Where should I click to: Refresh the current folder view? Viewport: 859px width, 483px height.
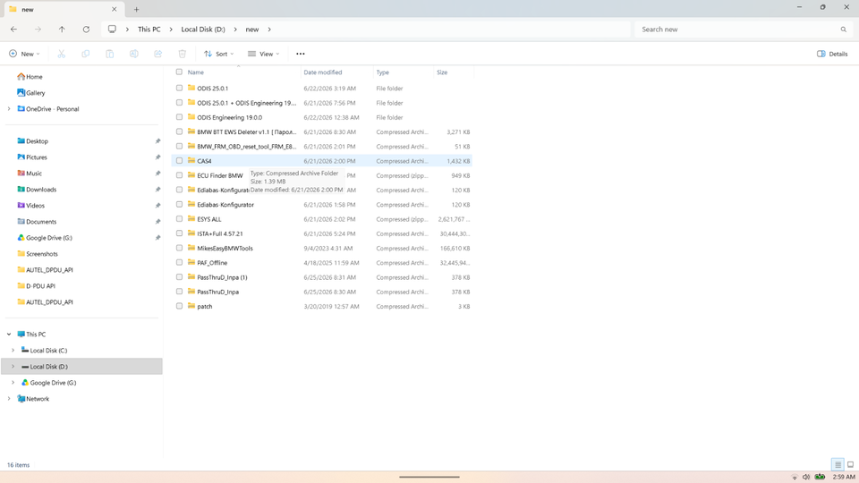pyautogui.click(x=86, y=29)
